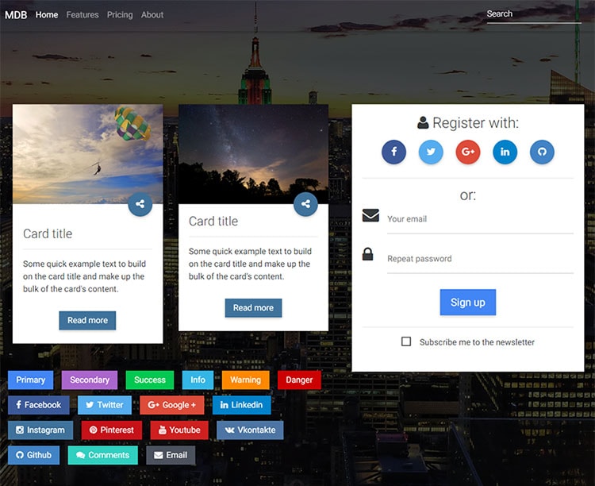Click the round Facebook register icon
Viewport: 595px width, 486px height.
pyautogui.click(x=393, y=152)
